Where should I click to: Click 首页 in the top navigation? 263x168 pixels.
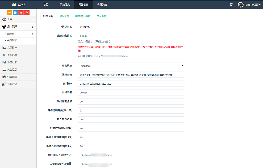pos(46,4)
